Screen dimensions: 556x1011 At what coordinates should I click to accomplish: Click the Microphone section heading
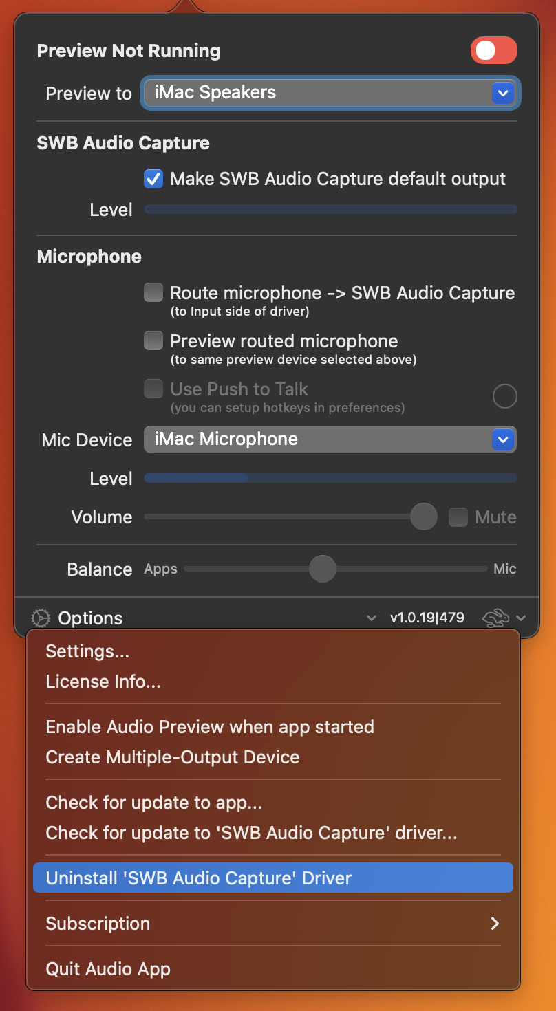tap(89, 257)
